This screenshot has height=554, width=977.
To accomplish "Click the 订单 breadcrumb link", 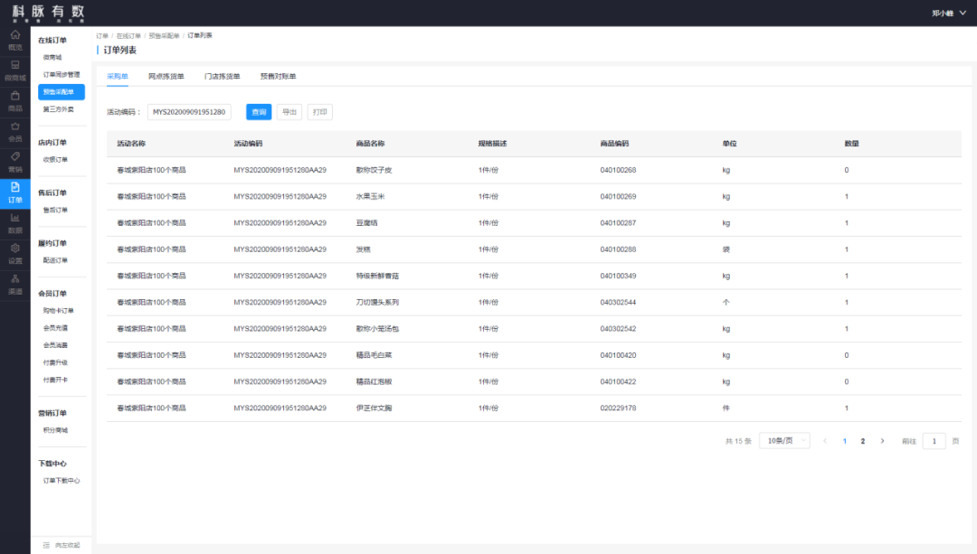I will tap(102, 35).
